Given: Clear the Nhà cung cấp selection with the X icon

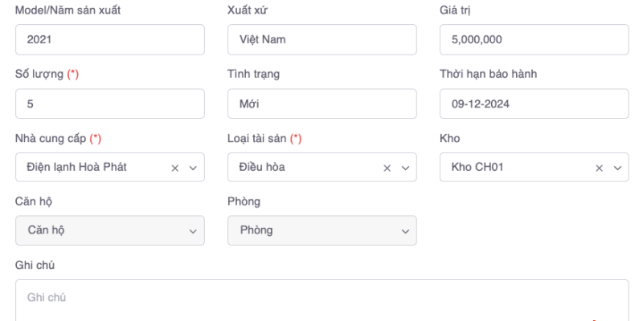Looking at the screenshot, I should click(175, 168).
